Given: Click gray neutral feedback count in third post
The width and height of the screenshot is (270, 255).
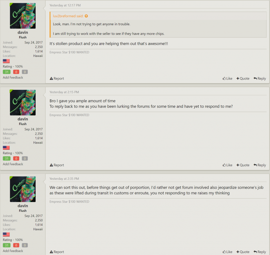Looking at the screenshot, I should pos(25,245).
